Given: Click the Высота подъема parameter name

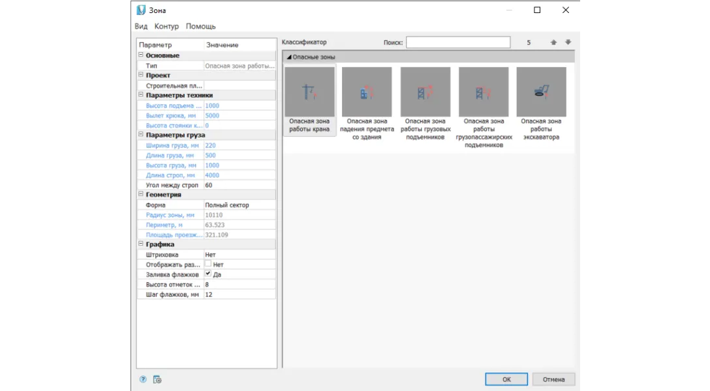Looking at the screenshot, I should coord(174,106).
